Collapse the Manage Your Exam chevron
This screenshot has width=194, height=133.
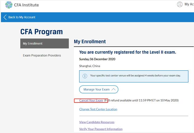point(114,89)
